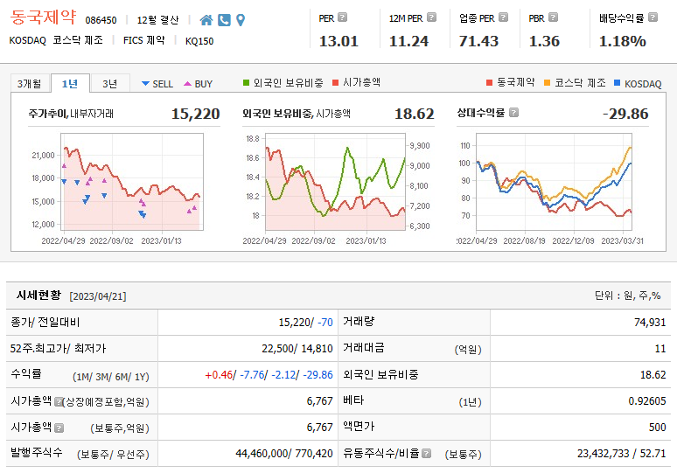
Task: Click help icon beside 시가총액 (상장예정포함)
Action: point(59,402)
